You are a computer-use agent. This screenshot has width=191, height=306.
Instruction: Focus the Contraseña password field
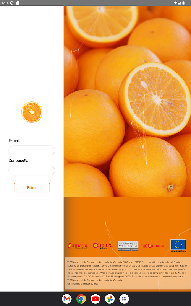coord(32,170)
